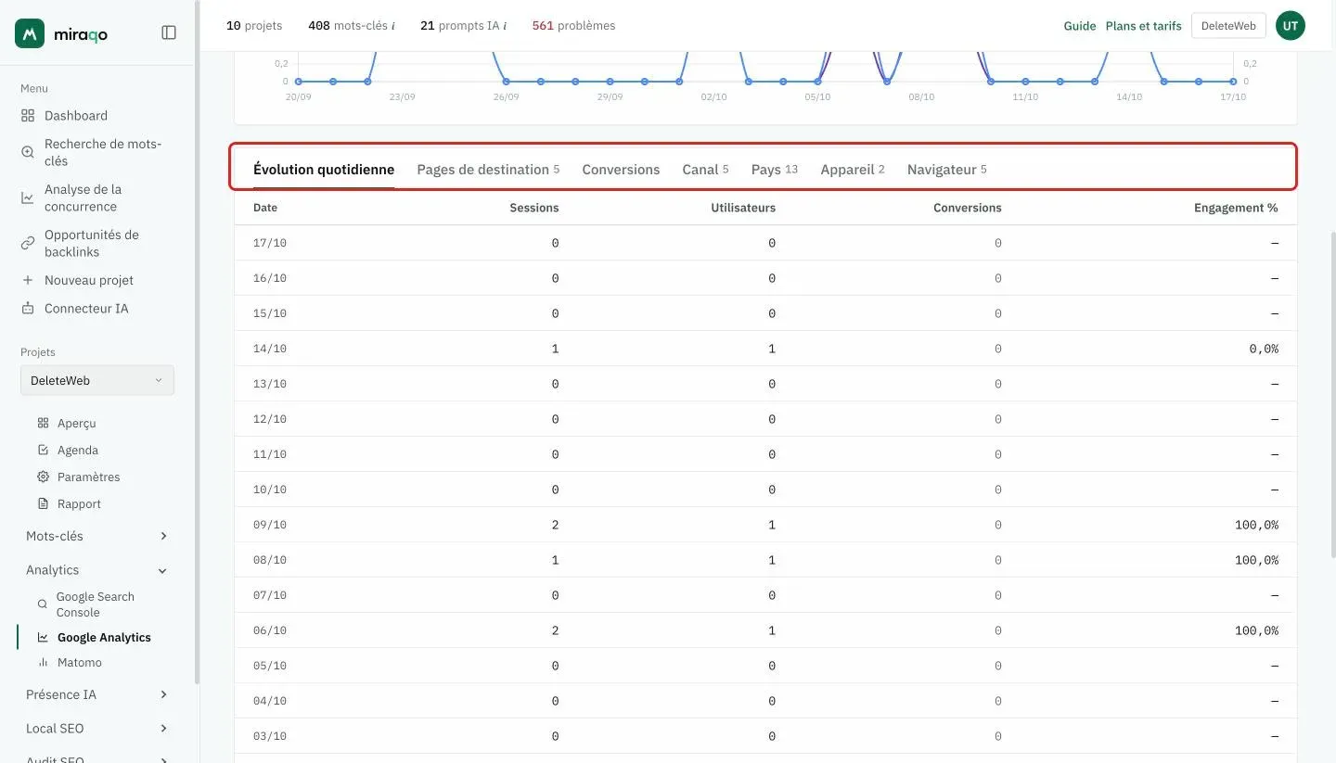Click the DeleteWeb button in header

pos(1228,26)
